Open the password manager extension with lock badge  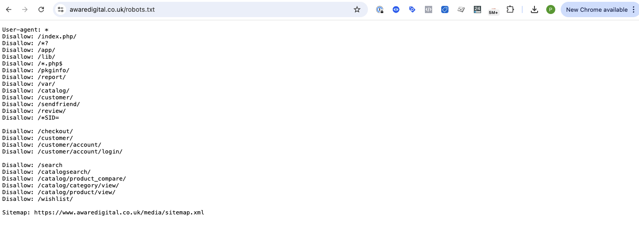pyautogui.click(x=380, y=9)
